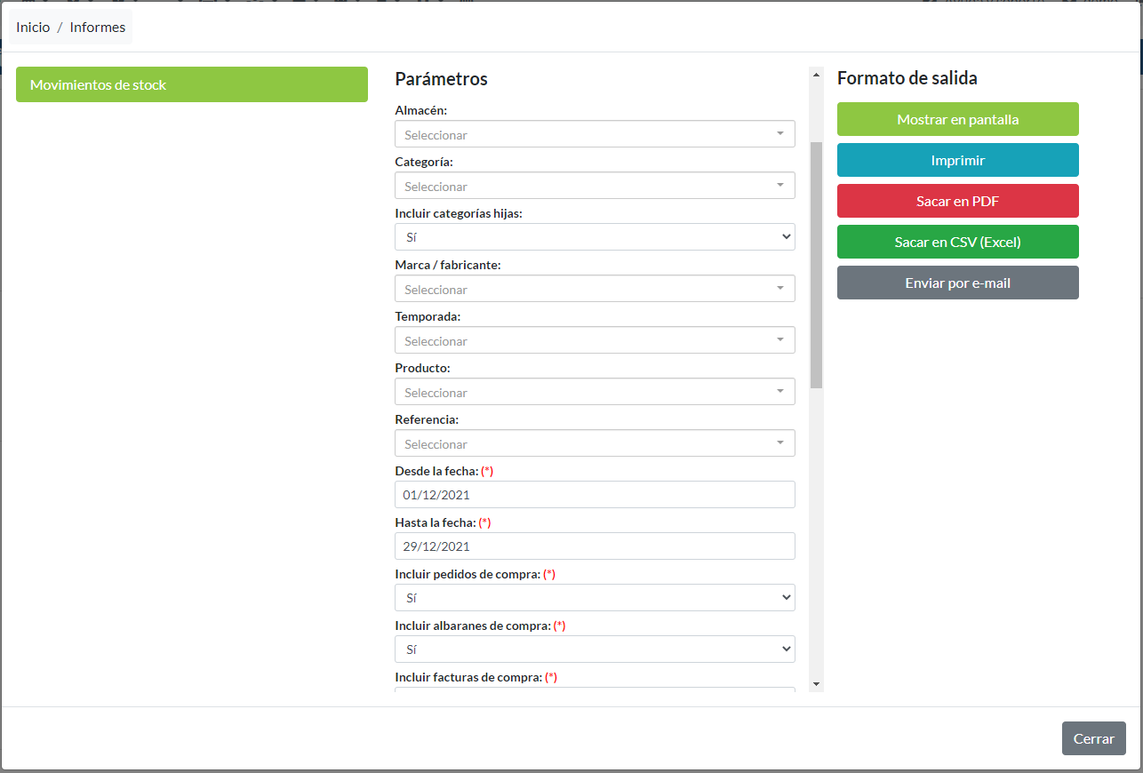This screenshot has width=1143, height=773.
Task: Go to Inicio in the breadcrumb
Action: 33,28
